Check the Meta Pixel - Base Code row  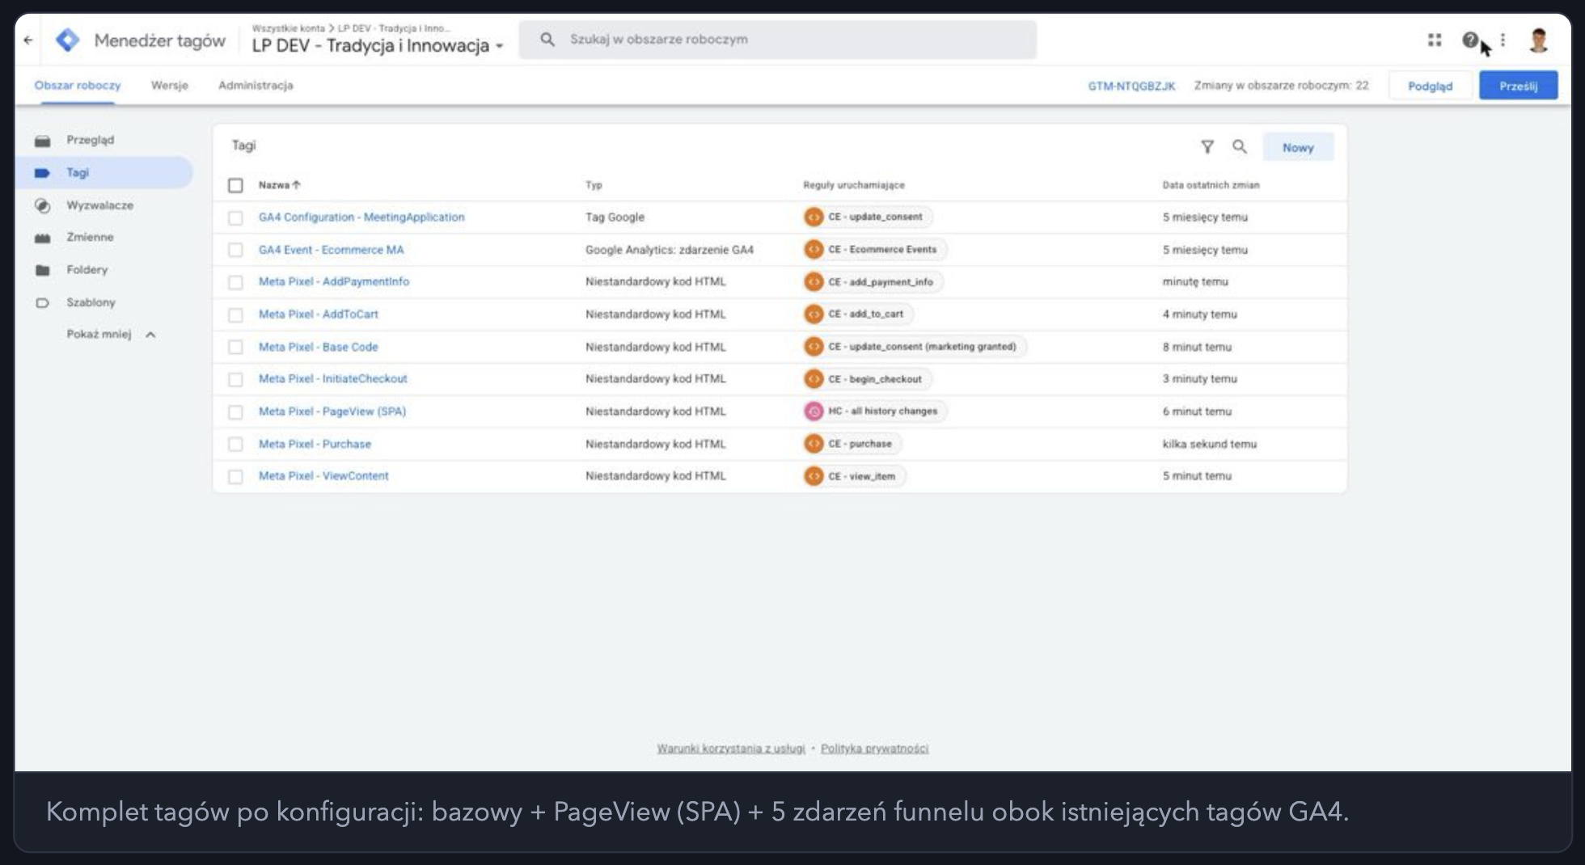pyautogui.click(x=235, y=347)
